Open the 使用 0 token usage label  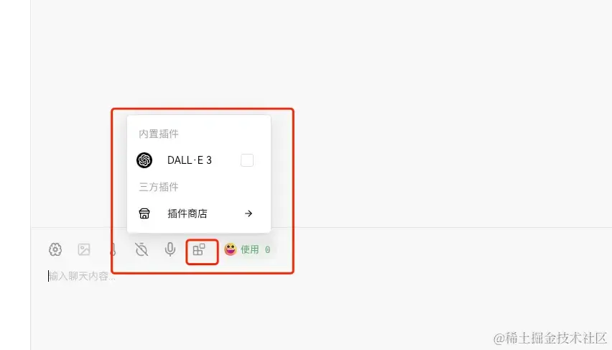tap(255, 249)
